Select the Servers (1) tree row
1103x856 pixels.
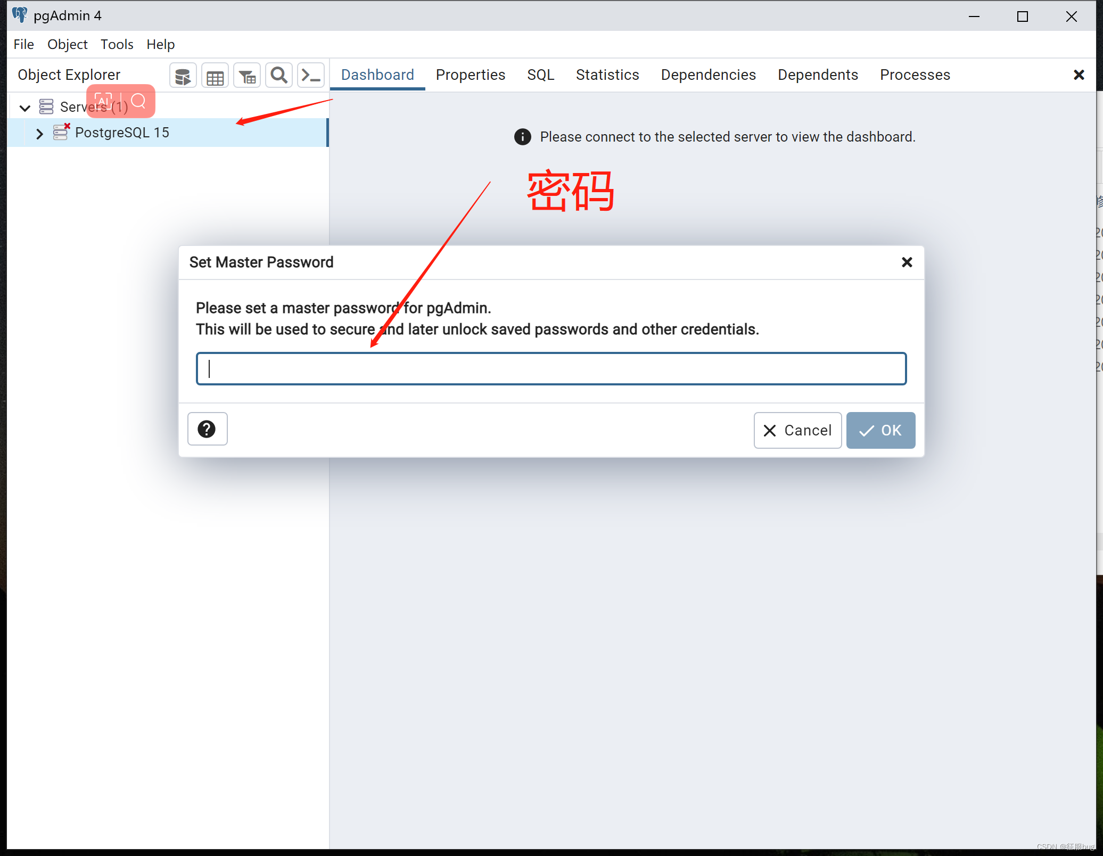pyautogui.click(x=168, y=107)
